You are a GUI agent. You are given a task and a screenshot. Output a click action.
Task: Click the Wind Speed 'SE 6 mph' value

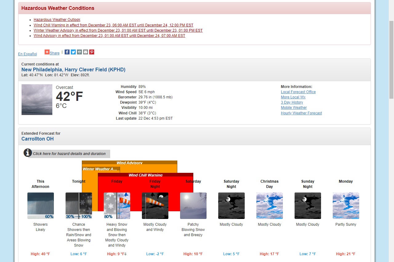[x=147, y=92]
